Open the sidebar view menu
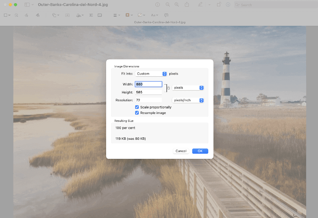The image size is (318, 218). [29, 5]
